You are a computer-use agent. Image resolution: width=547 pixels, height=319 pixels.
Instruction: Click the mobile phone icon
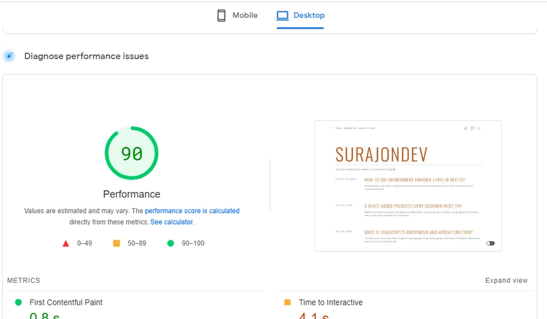point(222,15)
